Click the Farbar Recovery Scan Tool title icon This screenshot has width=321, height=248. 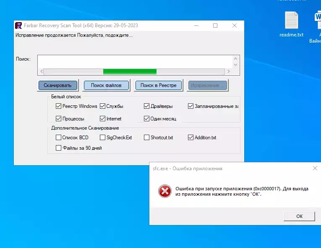click(x=18, y=26)
